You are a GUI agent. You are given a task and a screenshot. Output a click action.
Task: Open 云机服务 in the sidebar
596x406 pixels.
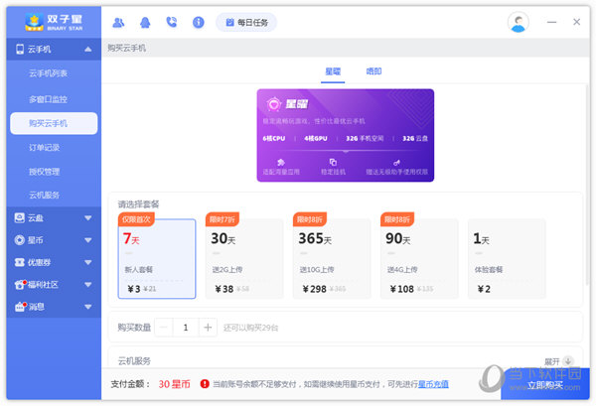(45, 196)
